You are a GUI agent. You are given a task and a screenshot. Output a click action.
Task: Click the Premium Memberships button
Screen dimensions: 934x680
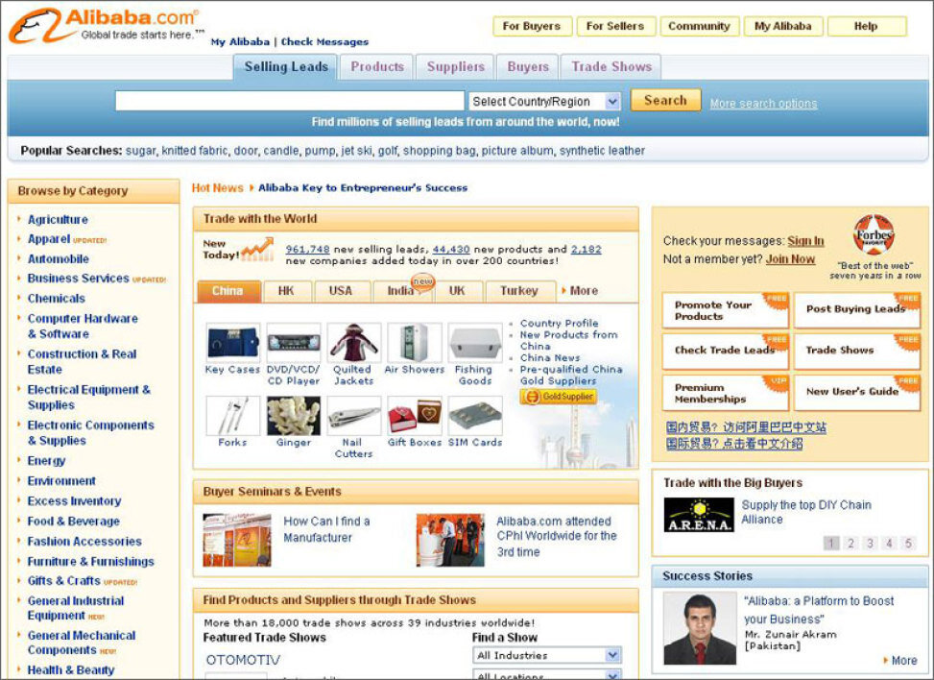point(725,393)
